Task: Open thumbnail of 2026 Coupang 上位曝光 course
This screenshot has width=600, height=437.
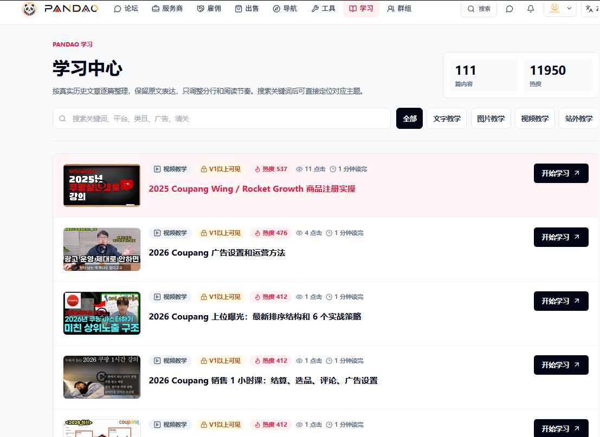Action: (x=102, y=313)
